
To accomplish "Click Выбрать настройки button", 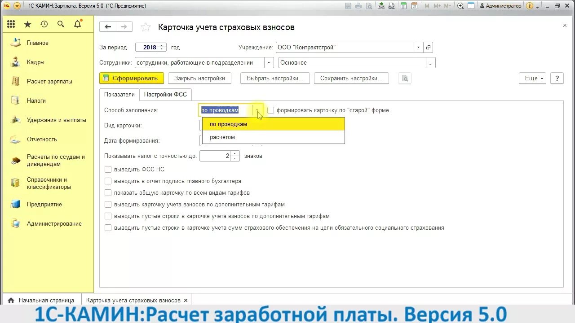I will point(275,79).
